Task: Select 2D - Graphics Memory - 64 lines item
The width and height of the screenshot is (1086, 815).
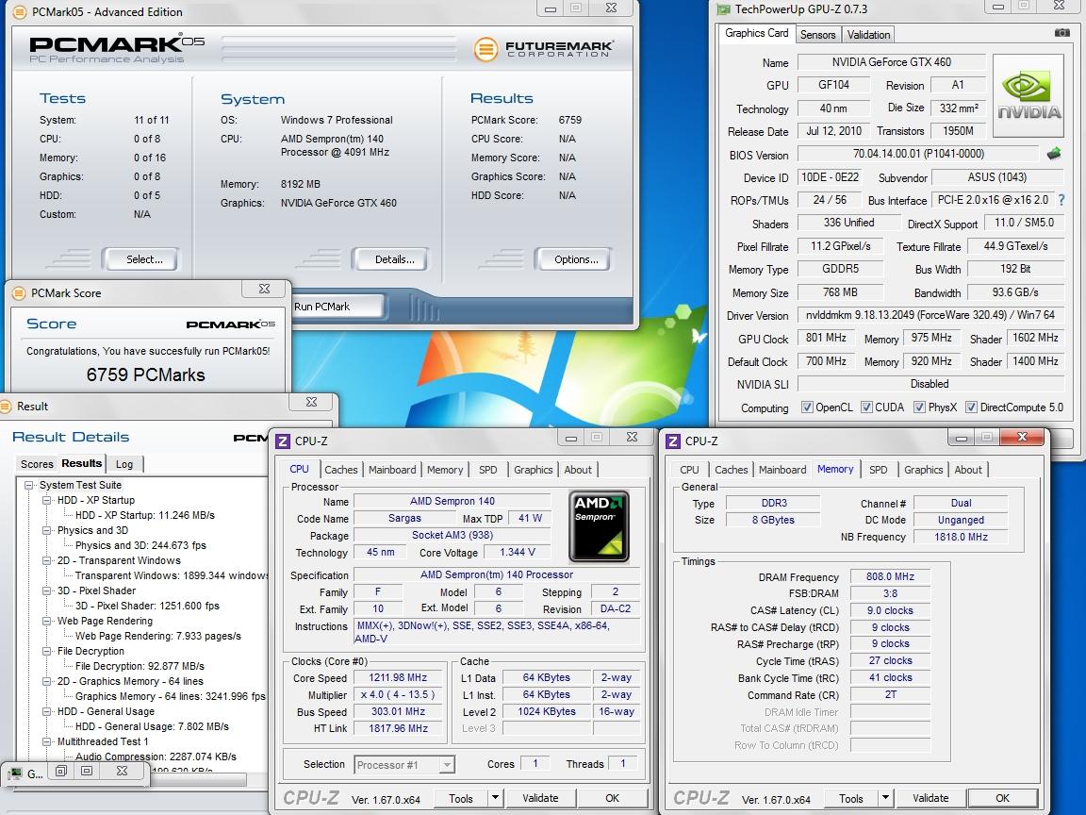Action: tap(130, 681)
